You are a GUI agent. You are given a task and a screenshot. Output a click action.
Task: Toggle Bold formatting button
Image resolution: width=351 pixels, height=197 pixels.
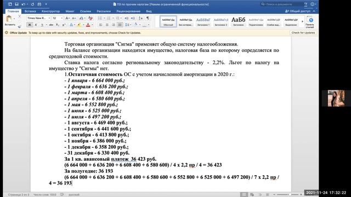[x=29, y=25]
